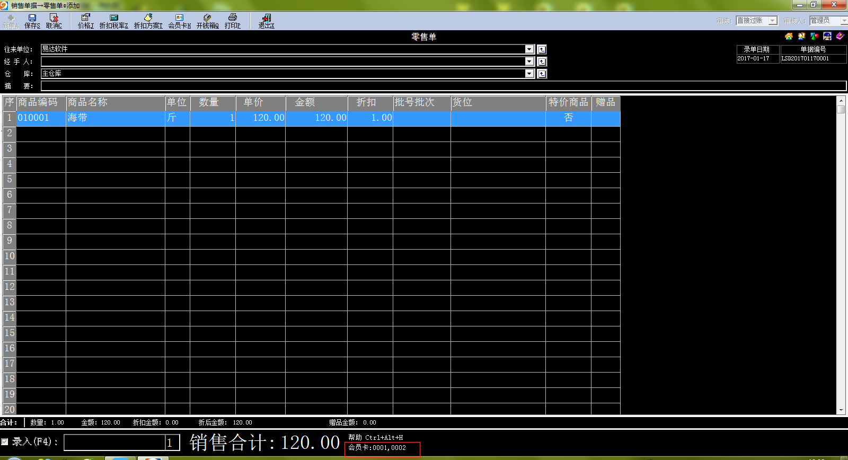
Task: Open the 价格 (Price) tool
Action: (85, 20)
